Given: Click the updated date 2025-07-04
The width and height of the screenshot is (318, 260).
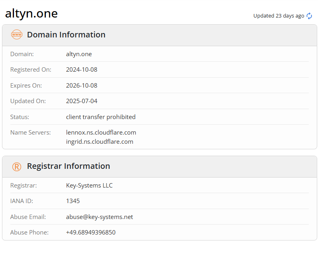Looking at the screenshot, I should (82, 101).
